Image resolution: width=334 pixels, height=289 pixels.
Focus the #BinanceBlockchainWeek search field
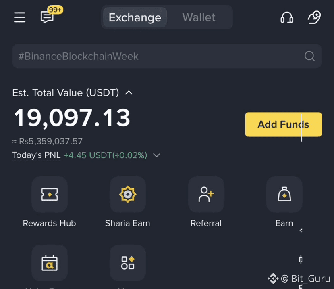click(x=167, y=56)
